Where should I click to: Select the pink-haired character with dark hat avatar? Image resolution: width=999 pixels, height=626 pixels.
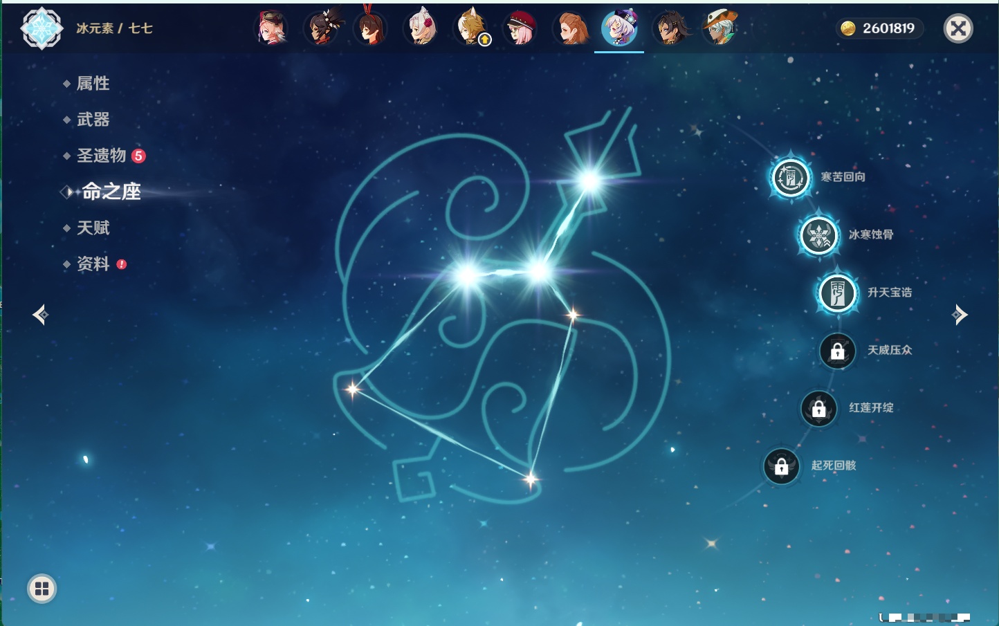272,28
